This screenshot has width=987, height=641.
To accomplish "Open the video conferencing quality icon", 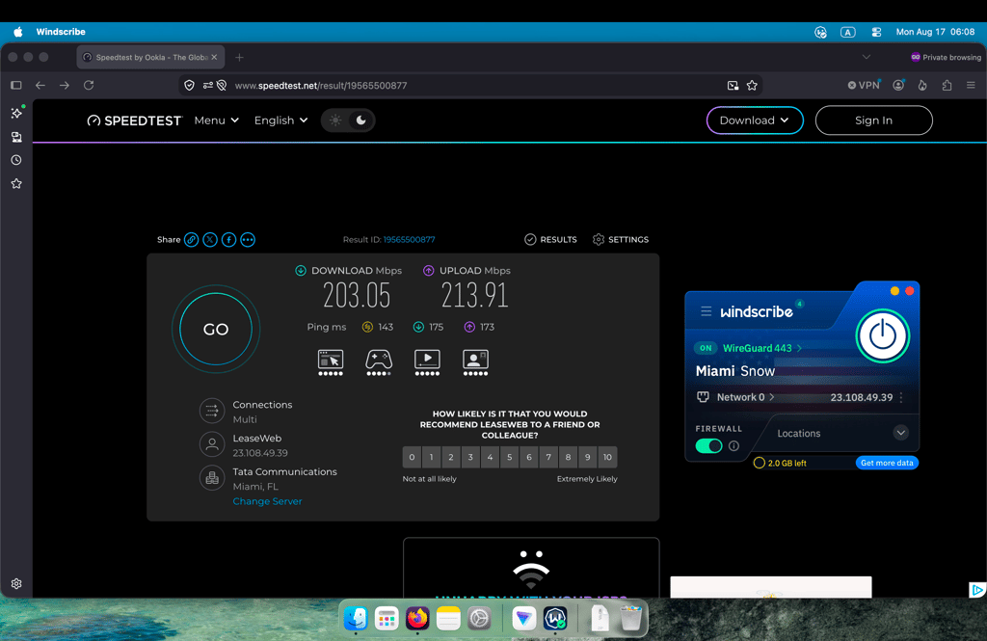I will (476, 362).
